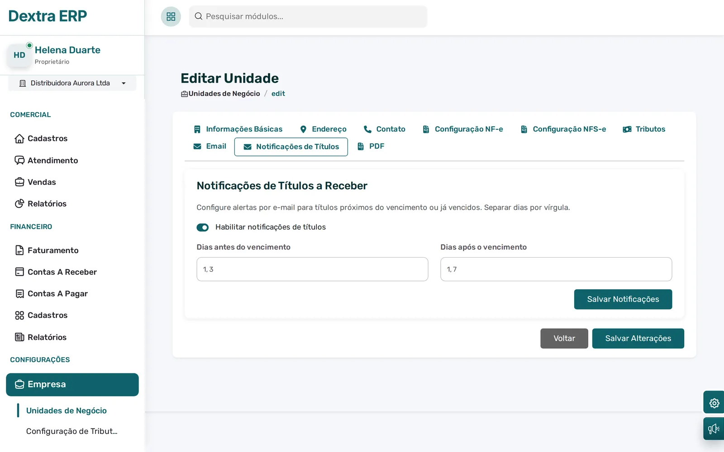Open the PDF tab

(x=371, y=146)
